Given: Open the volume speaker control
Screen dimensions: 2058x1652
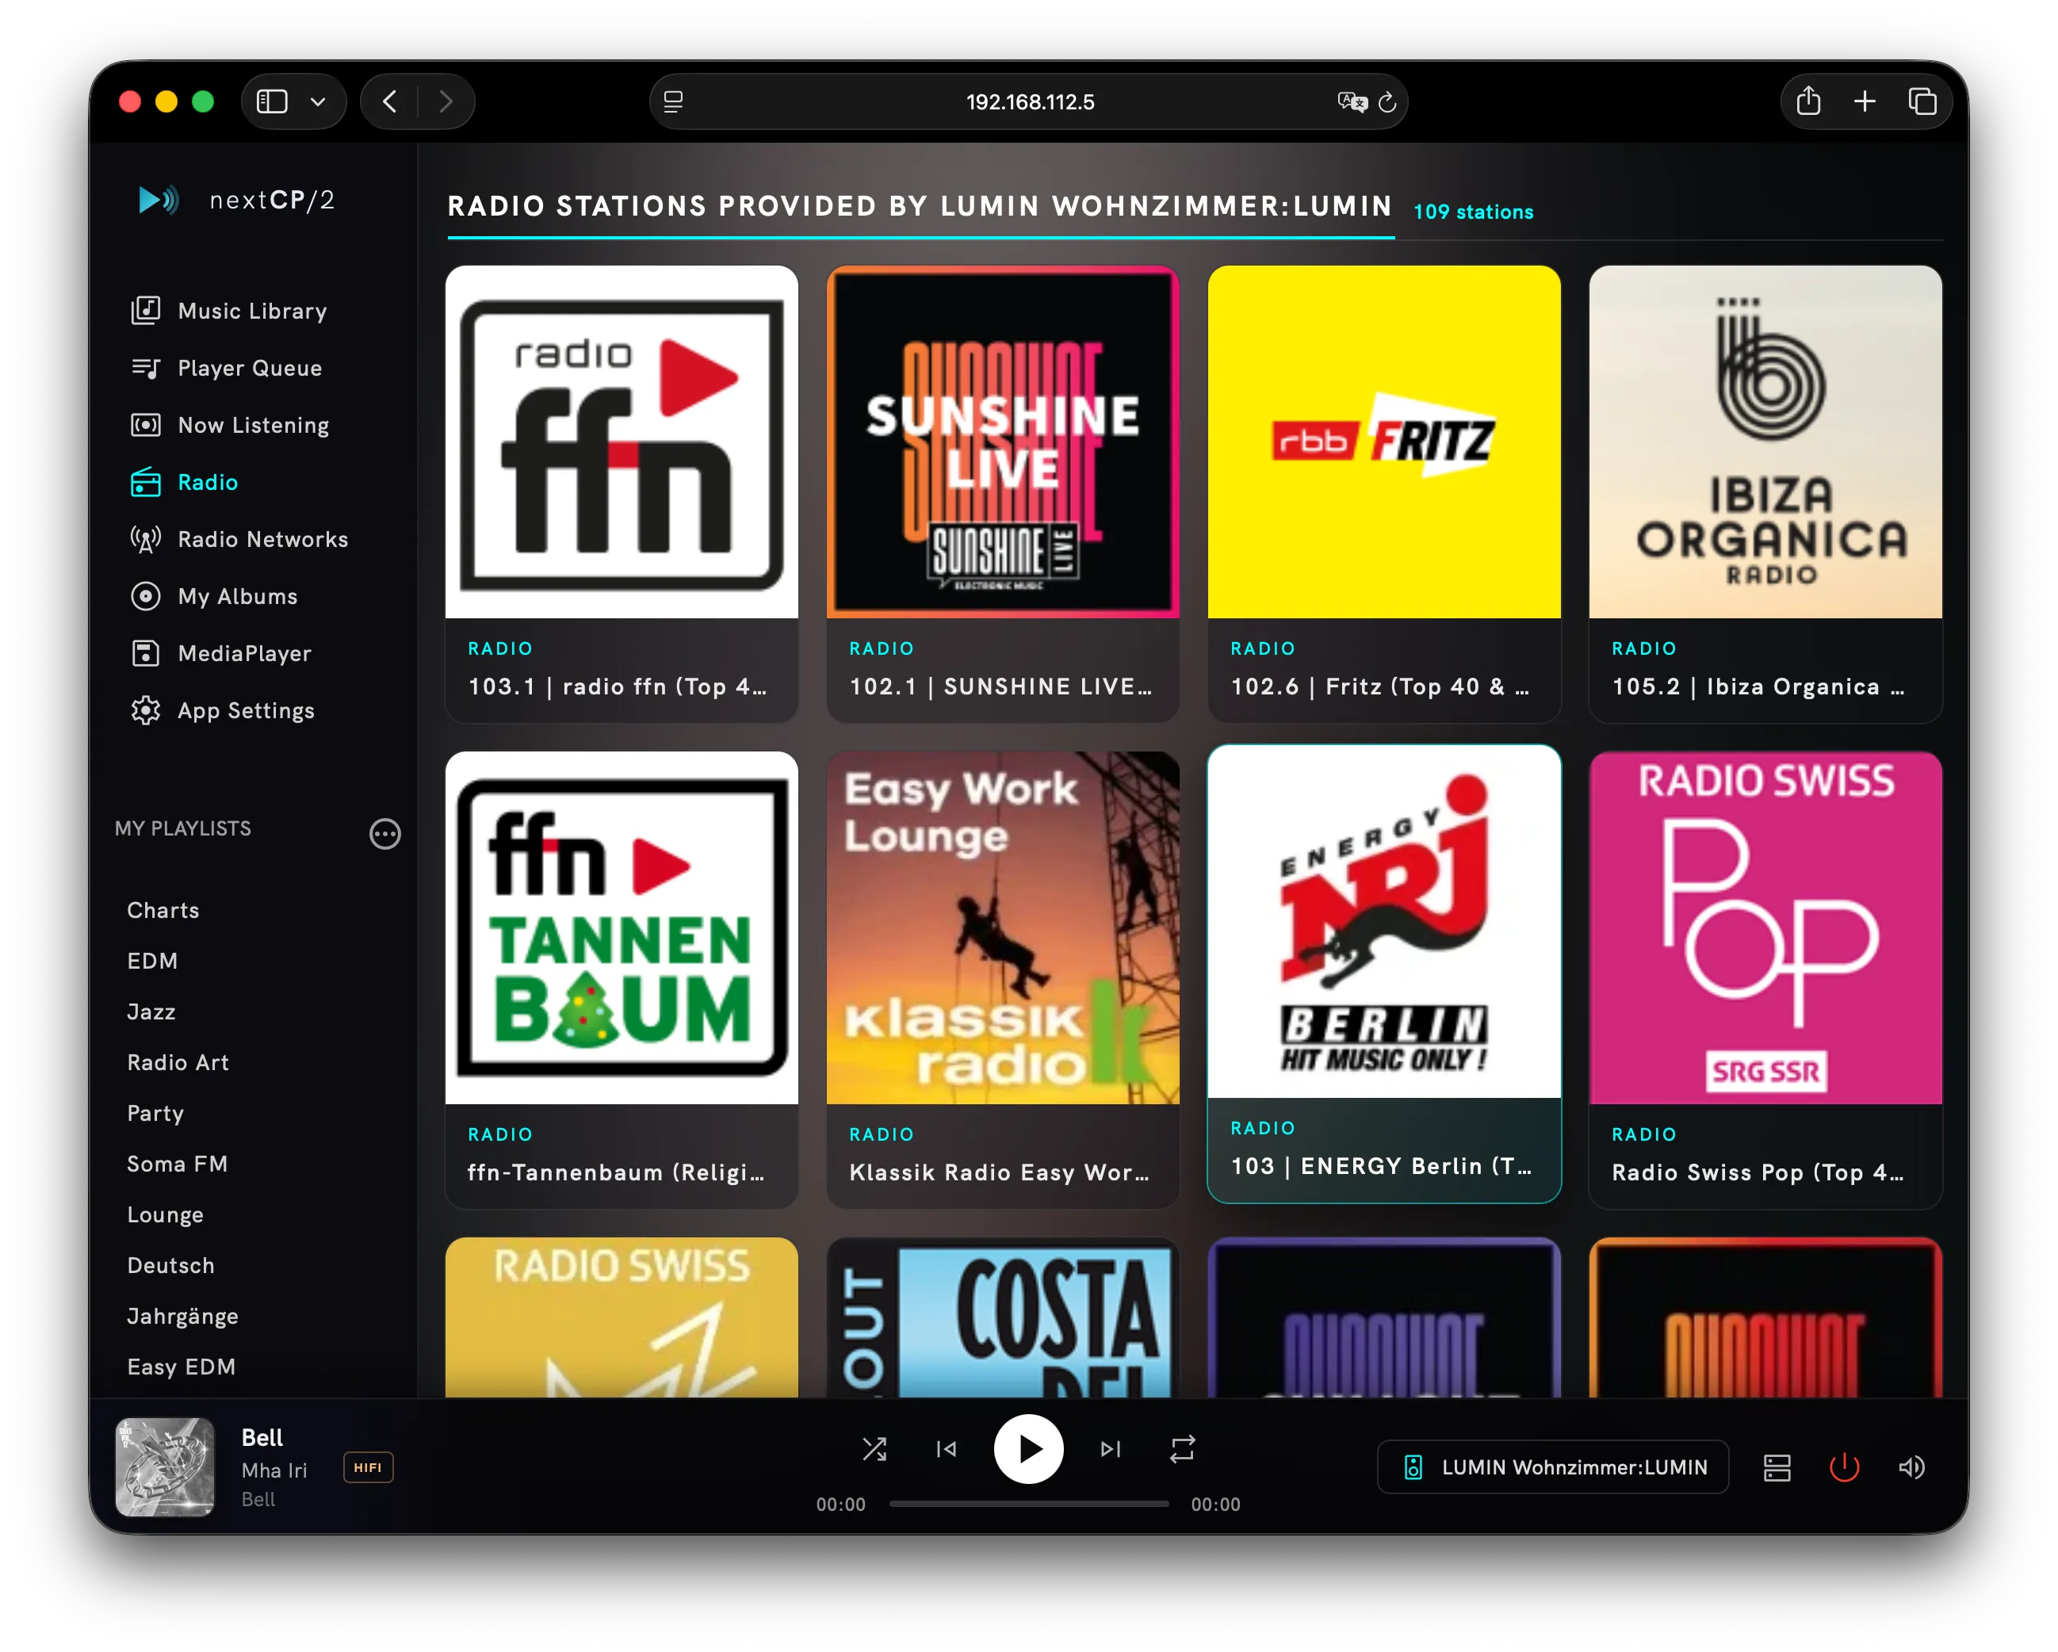Looking at the screenshot, I should point(1911,1467).
